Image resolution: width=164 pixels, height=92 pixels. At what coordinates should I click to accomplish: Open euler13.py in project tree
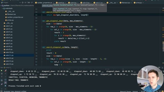(x=9, y=61)
